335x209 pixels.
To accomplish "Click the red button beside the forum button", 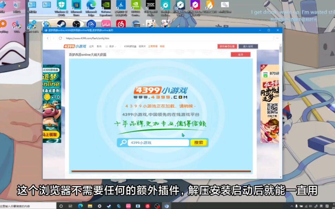I will (x=227, y=46).
